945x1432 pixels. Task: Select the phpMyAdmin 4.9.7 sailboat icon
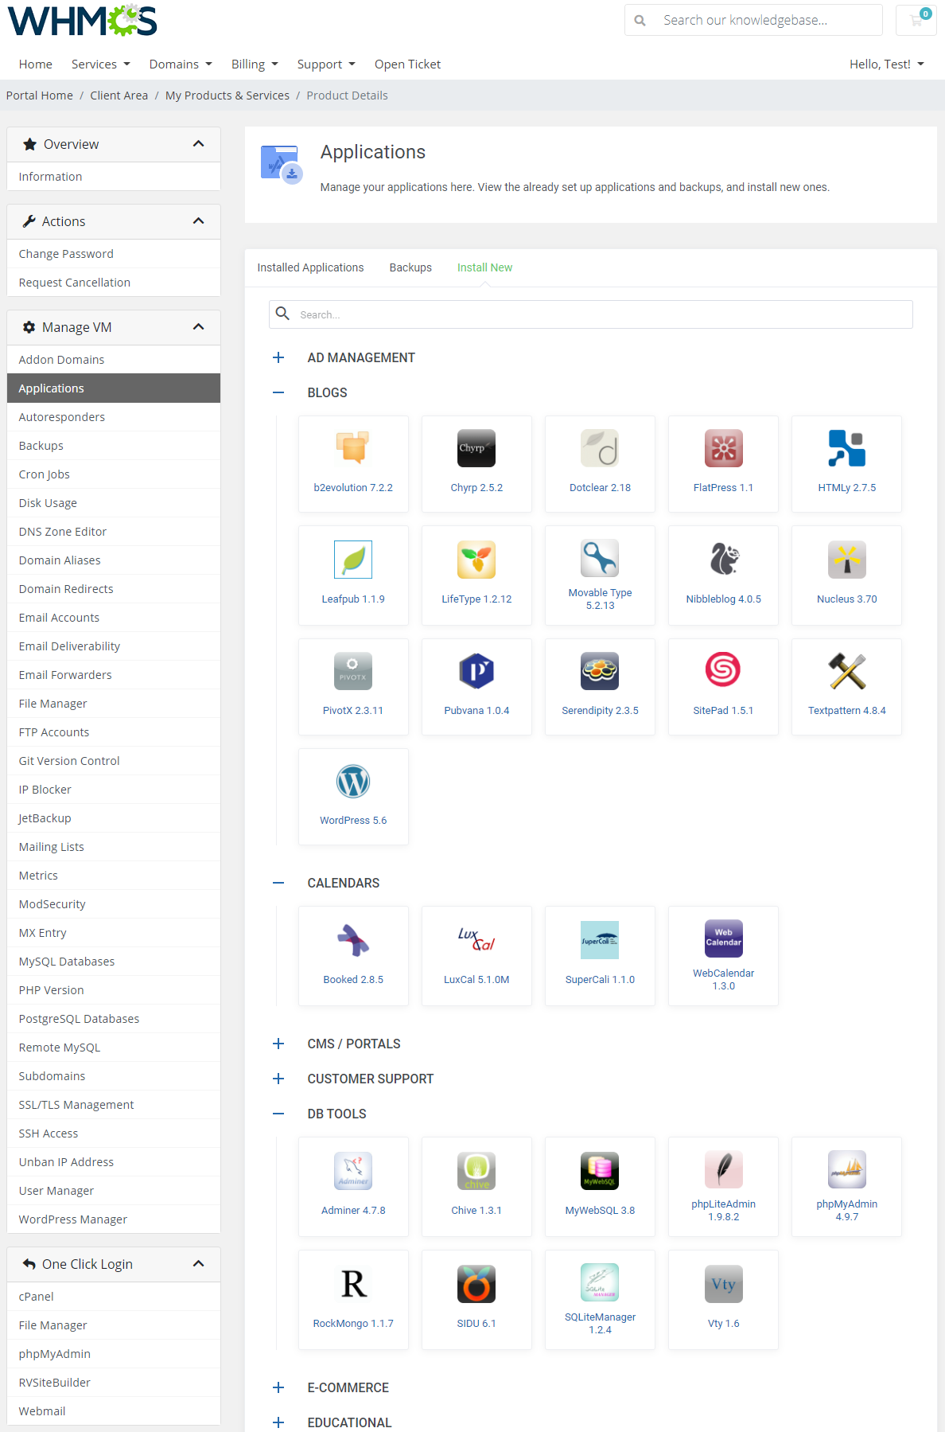[x=846, y=1169]
